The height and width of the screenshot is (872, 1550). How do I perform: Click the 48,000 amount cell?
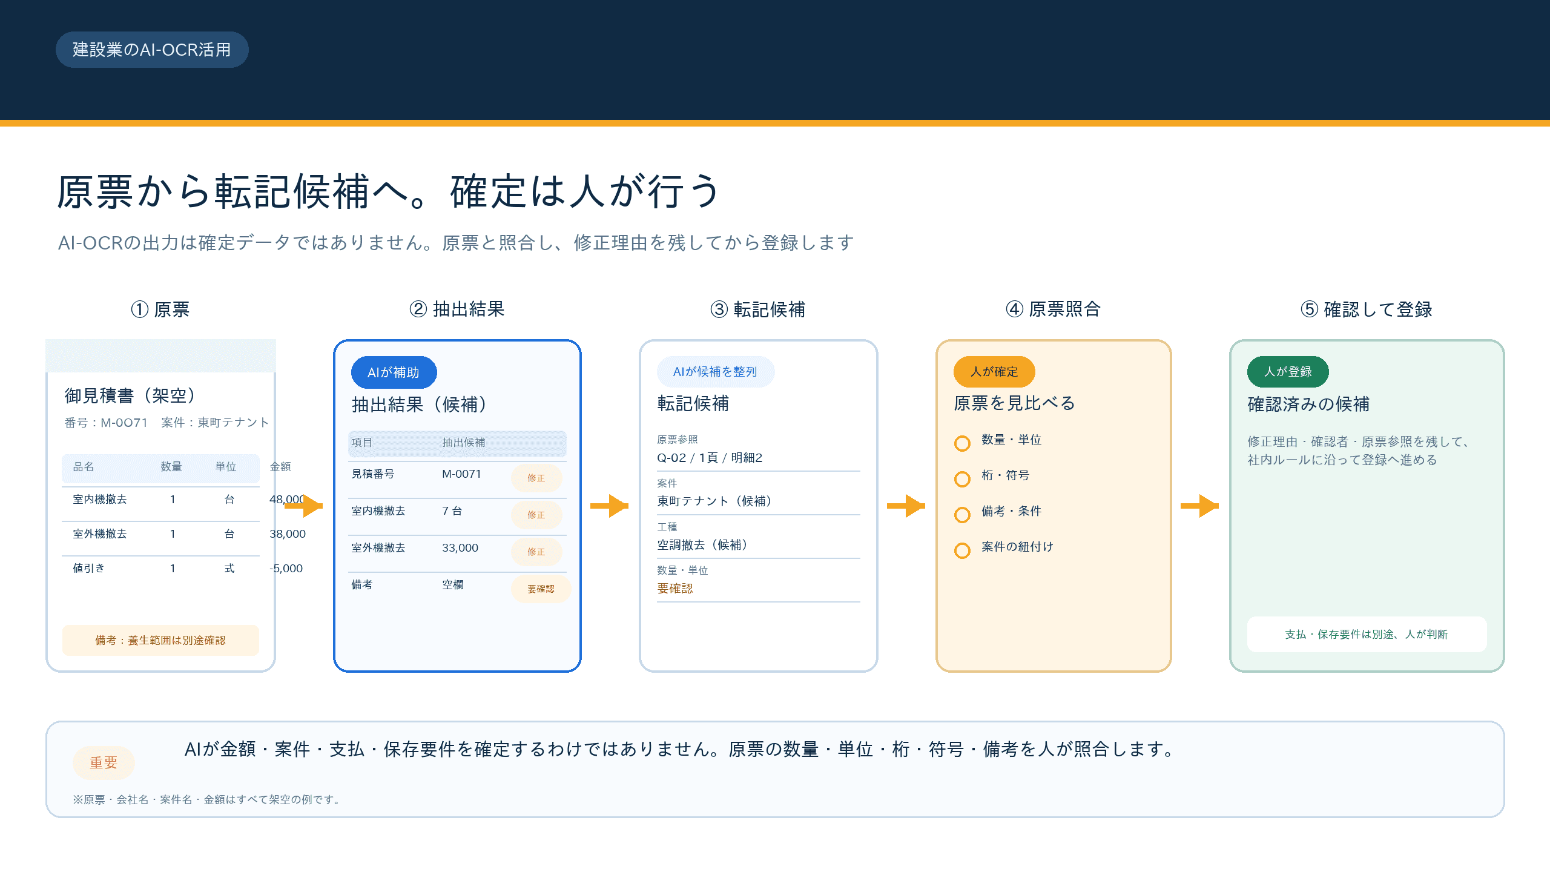tap(288, 499)
